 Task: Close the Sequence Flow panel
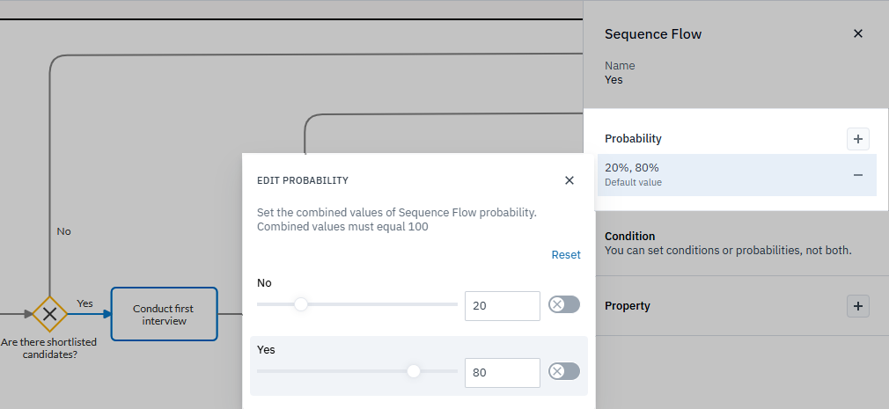point(858,33)
